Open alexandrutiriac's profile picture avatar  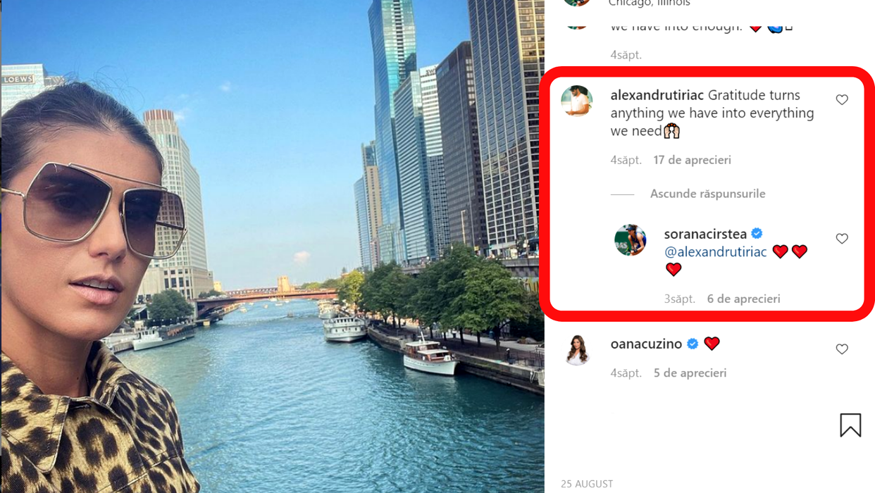tap(577, 101)
